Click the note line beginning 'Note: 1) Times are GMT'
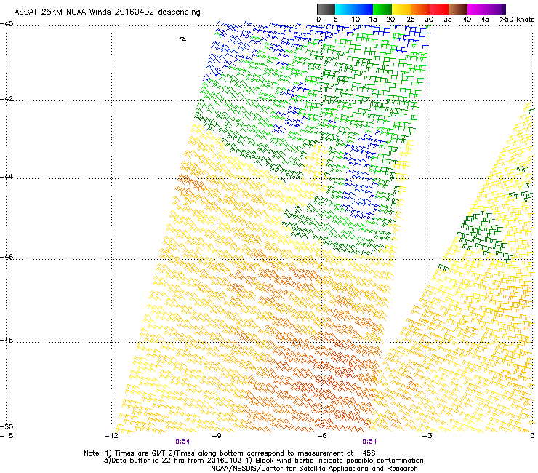538x473 pixels. 230,453
